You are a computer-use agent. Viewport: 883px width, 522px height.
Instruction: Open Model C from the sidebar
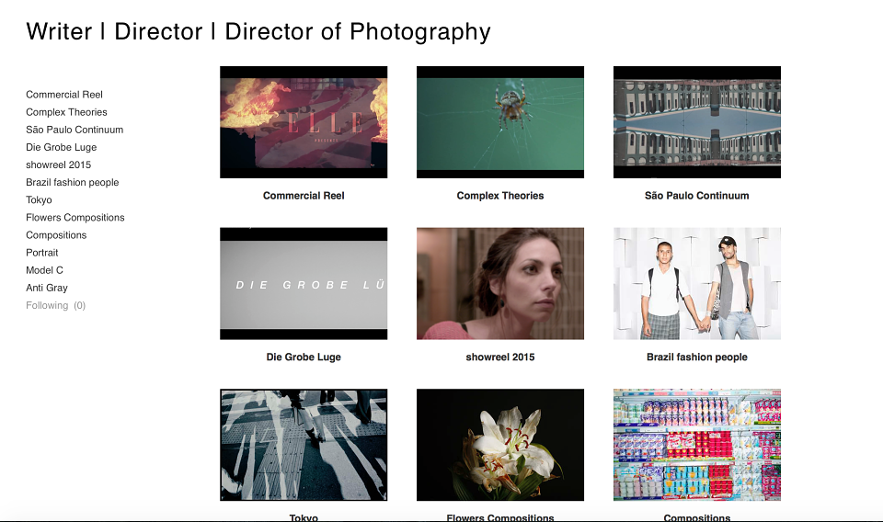(x=44, y=270)
